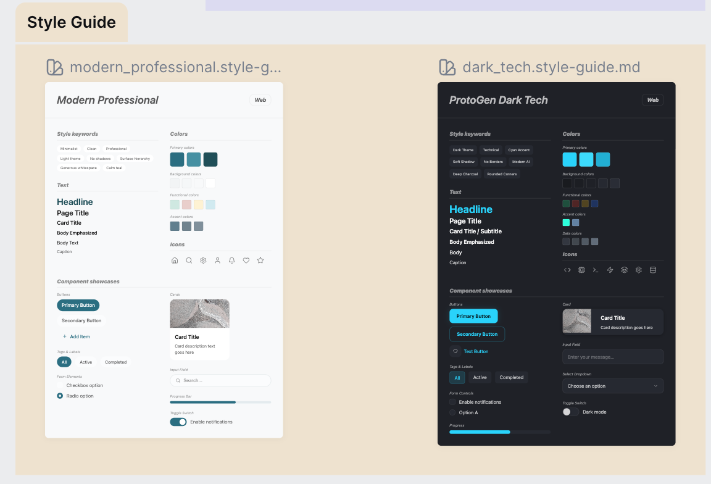Select the Option A radio button
The image size is (711, 484).
point(452,412)
